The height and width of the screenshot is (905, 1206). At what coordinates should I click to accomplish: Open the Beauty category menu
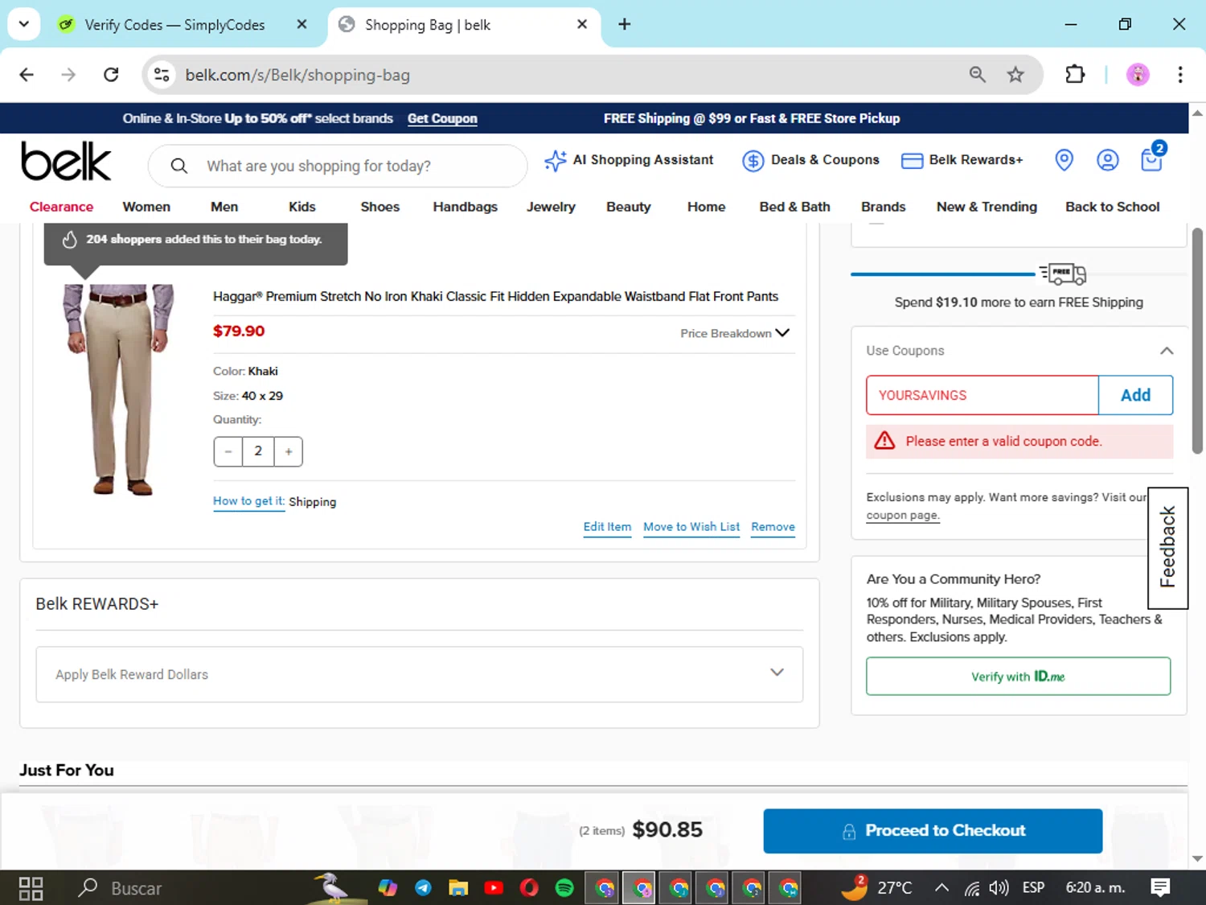pos(629,207)
